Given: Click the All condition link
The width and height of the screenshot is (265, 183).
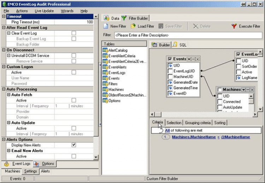Looking at the screenshot, I should click(x=167, y=130).
